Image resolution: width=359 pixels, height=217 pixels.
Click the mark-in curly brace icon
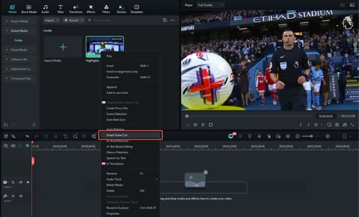click(x=301, y=125)
